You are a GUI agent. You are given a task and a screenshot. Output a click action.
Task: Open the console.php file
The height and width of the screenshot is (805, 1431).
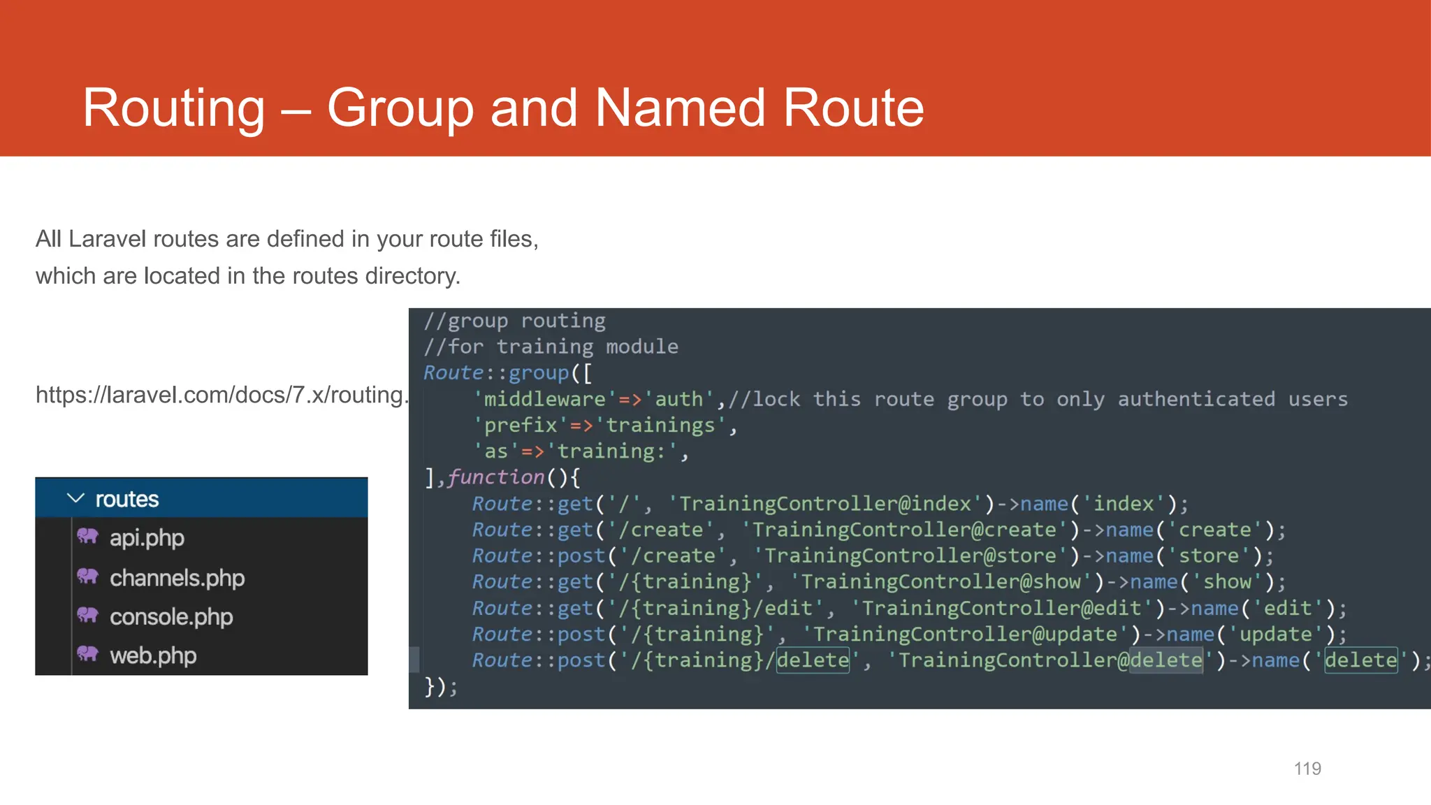click(171, 617)
